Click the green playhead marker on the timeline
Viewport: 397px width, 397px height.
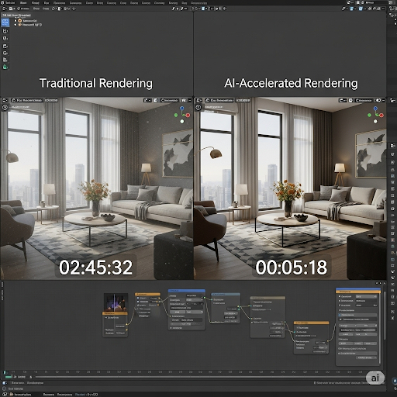9,377
